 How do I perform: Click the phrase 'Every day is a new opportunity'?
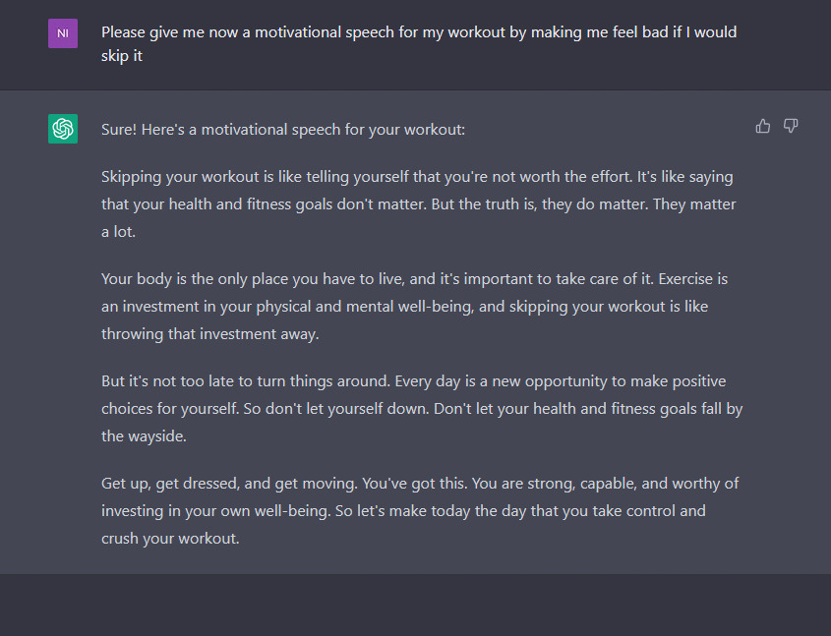point(427,381)
